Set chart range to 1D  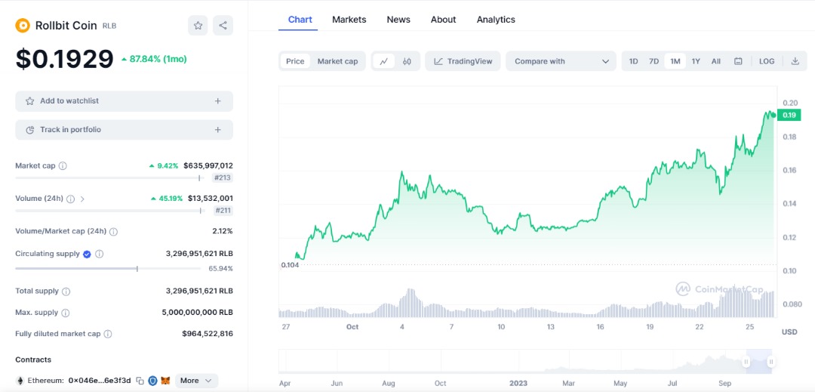pos(634,61)
